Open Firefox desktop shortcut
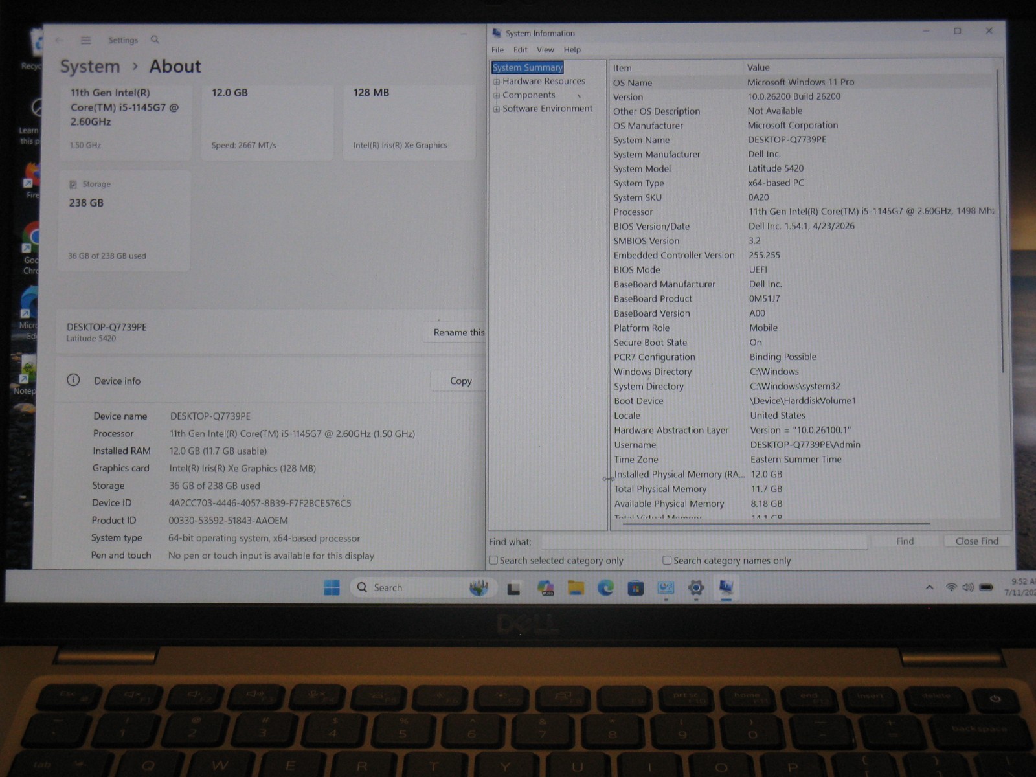Screen dimensions: 1036x777 31,181
